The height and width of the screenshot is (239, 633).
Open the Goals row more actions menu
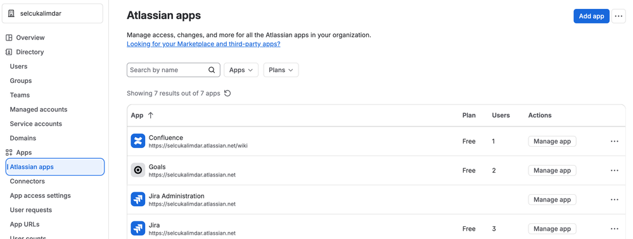click(x=615, y=171)
